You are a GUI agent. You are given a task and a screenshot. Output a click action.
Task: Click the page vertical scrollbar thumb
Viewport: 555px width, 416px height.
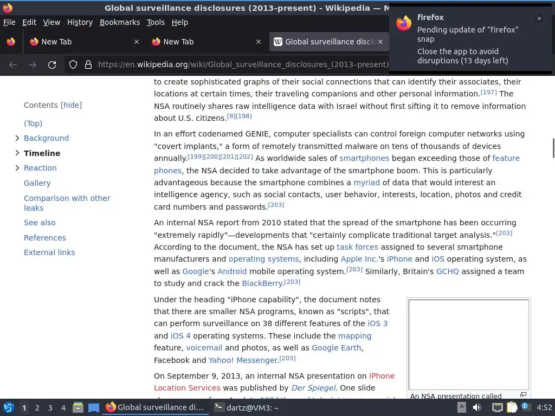pos(553,148)
